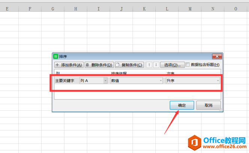This screenshot has height=153, width=249.
Task: Open the 数值 sort-by dropdown
Action: [x=137, y=81]
